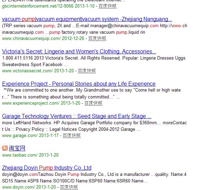Click the 'inavacuumequip.com ...pump factory' snippet line
211x190 pixels.
pyautogui.click(x=73, y=32)
